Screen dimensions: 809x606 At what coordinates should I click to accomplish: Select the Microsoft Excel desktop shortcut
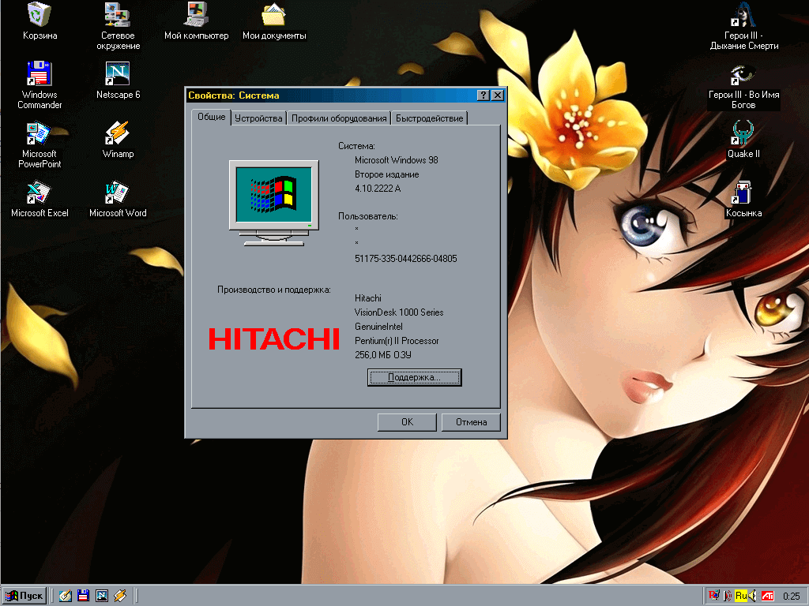(x=40, y=192)
